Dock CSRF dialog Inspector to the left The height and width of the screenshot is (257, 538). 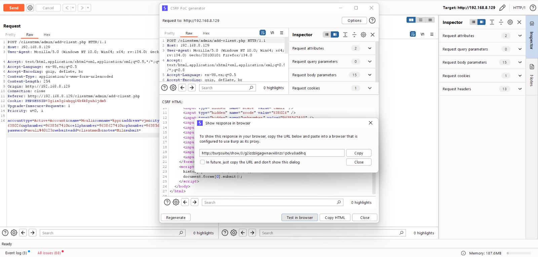tap(326, 34)
